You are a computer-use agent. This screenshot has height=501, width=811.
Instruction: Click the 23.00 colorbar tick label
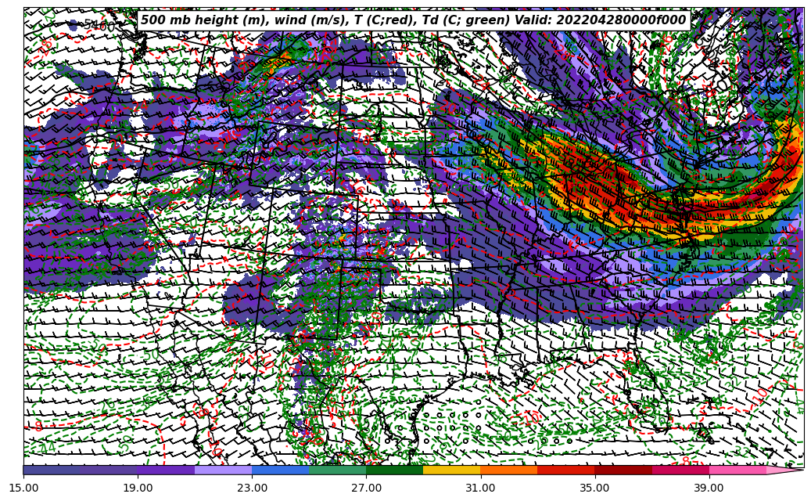pos(252,488)
